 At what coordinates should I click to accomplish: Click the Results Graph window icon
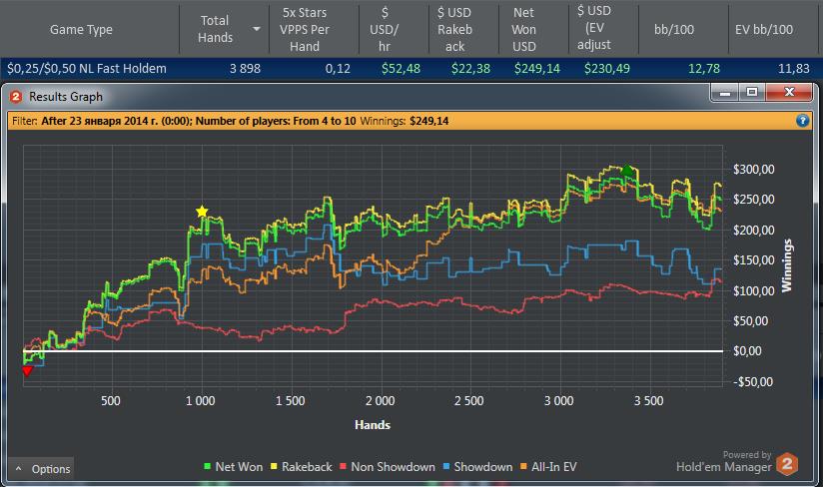point(16,97)
